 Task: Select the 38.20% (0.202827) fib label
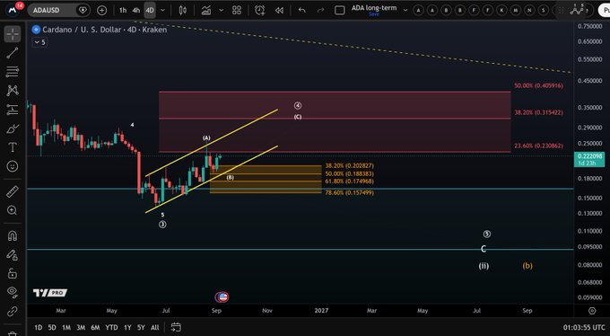tap(349, 165)
